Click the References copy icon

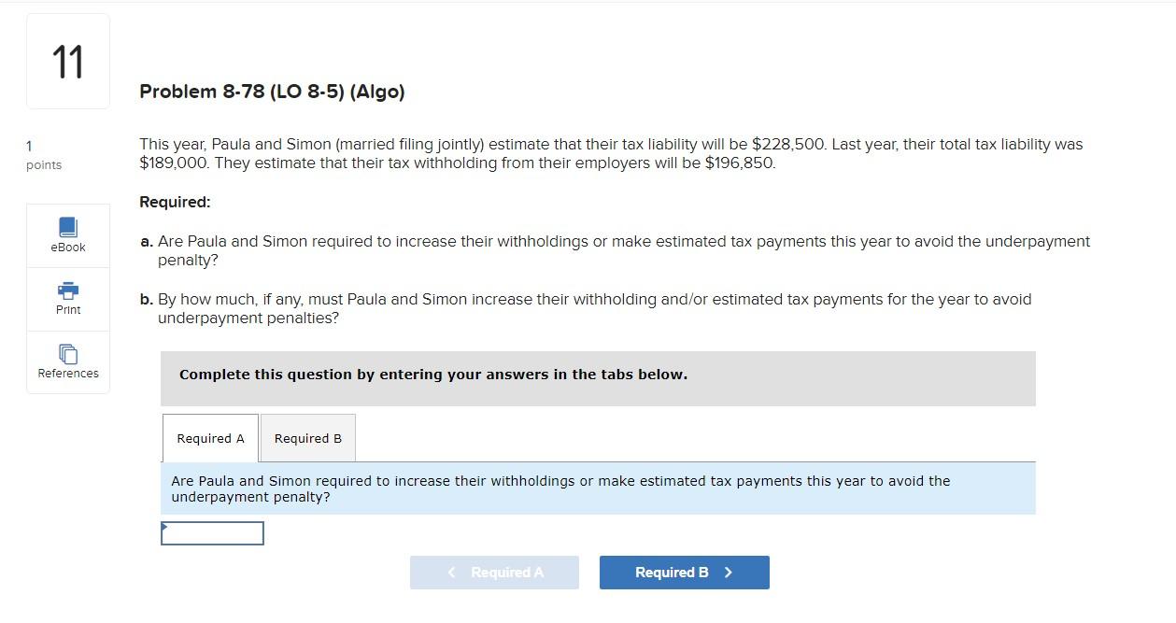(67, 353)
